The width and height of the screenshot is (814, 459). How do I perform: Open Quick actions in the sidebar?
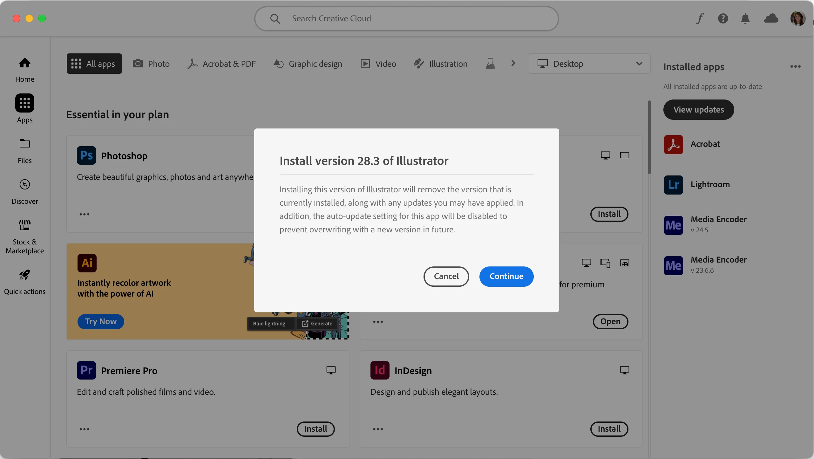[x=25, y=282]
